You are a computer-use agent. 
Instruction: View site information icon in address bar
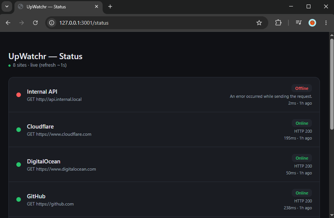(52, 23)
